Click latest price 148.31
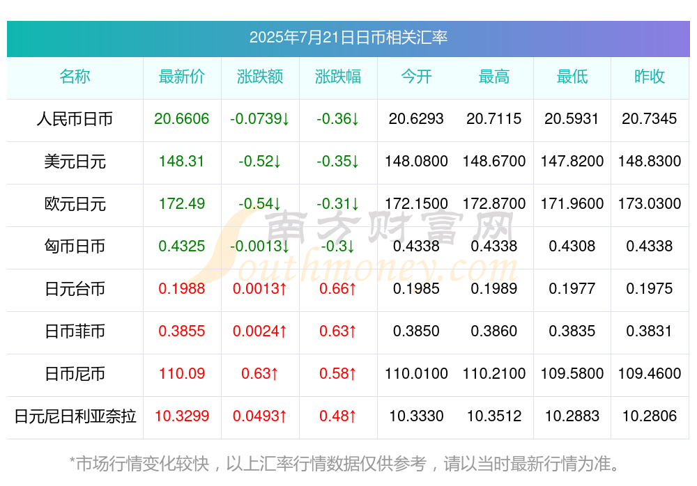 point(182,162)
